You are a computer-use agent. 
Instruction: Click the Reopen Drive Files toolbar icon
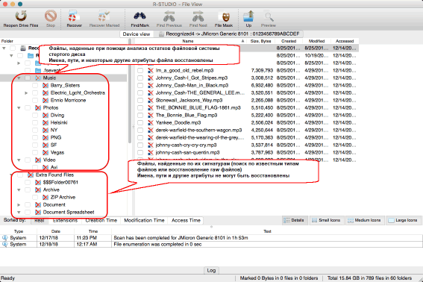[21, 16]
